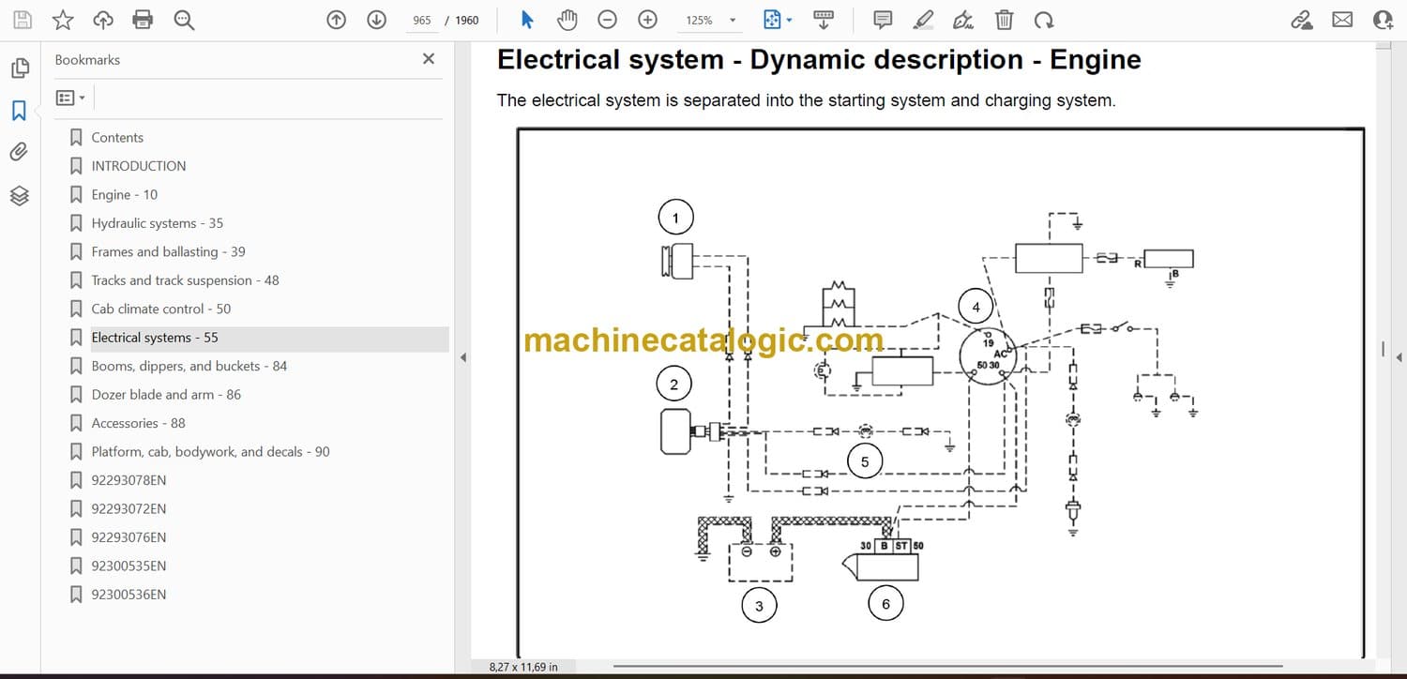Click the Zoom out minus button
The height and width of the screenshot is (679, 1407).
(607, 20)
